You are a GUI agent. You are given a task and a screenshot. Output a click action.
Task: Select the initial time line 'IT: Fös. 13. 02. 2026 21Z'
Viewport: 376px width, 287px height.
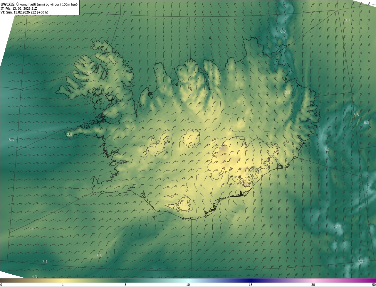[x=19, y=8]
